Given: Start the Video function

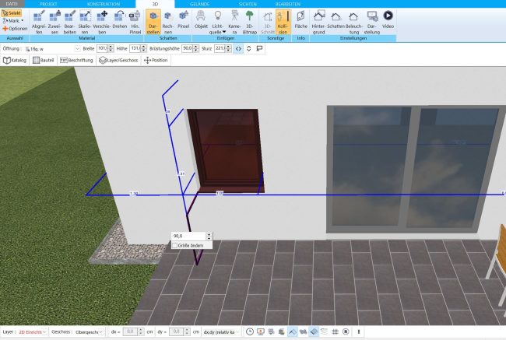Looking at the screenshot, I should (388, 19).
